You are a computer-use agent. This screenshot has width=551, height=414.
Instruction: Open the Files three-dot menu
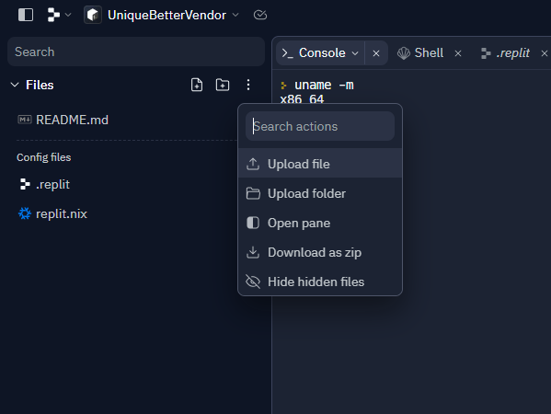tap(248, 85)
